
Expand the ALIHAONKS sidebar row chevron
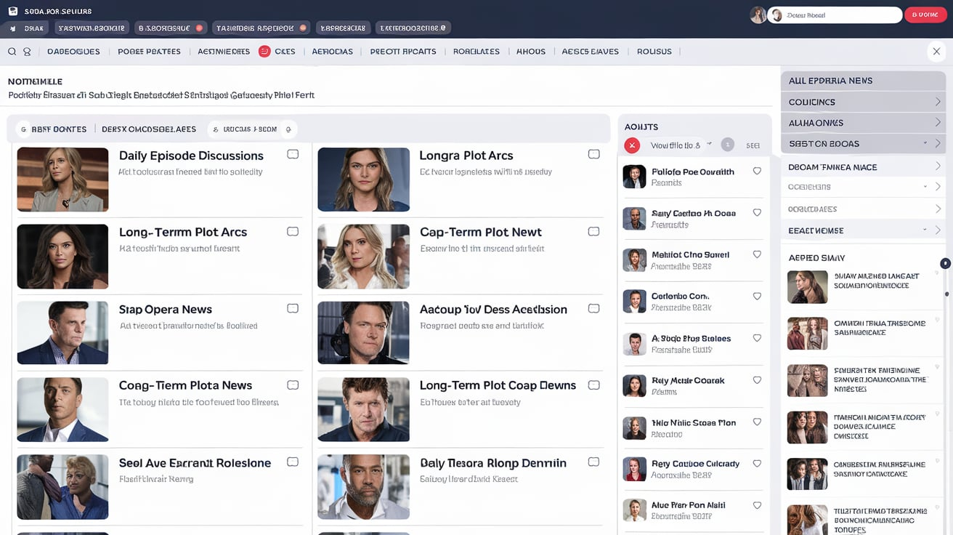pyautogui.click(x=938, y=123)
